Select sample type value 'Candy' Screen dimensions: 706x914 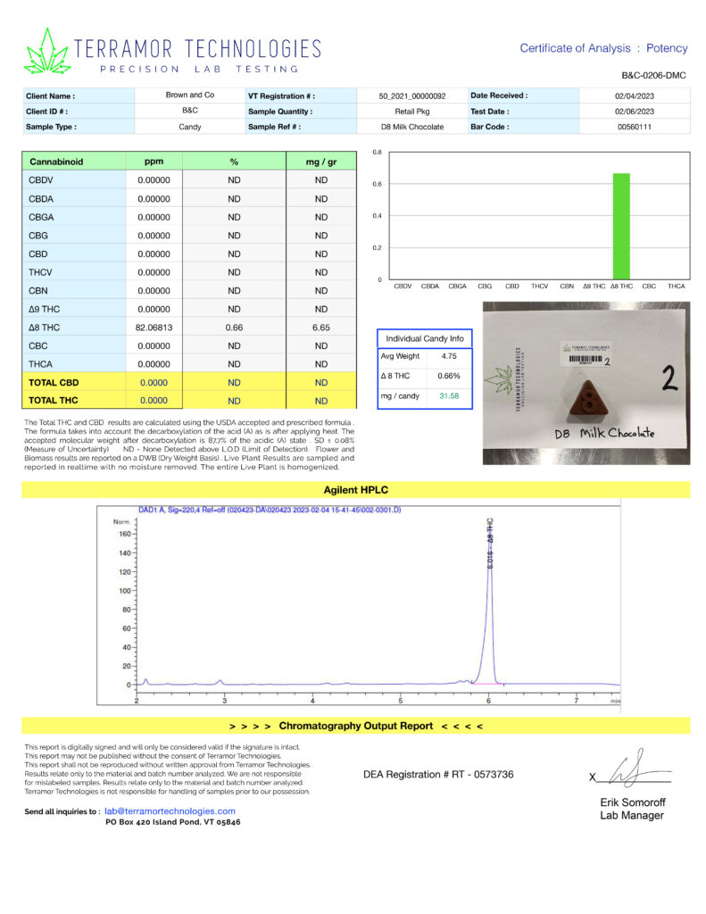click(x=190, y=127)
